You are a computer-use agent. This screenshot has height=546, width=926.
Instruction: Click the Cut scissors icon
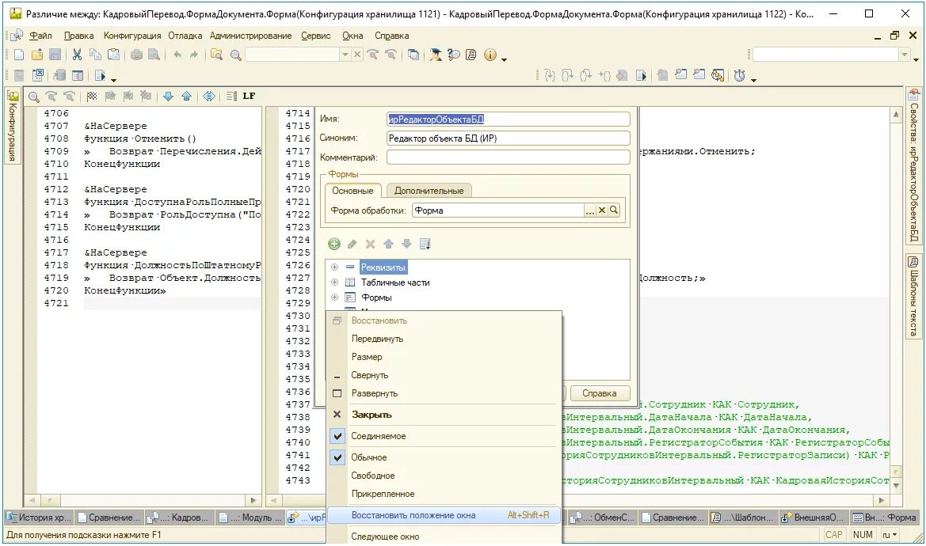pyautogui.click(x=77, y=55)
